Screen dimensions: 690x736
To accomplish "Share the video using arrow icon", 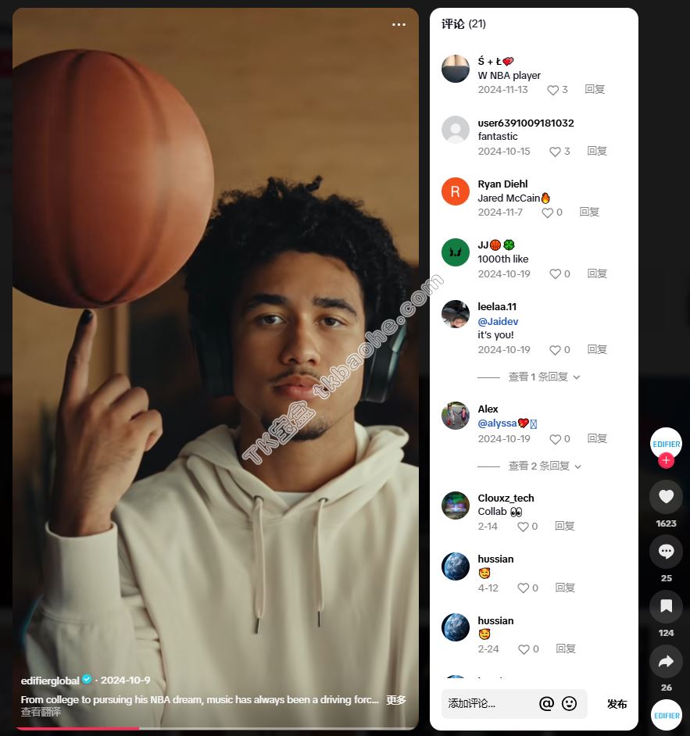I will tap(666, 661).
